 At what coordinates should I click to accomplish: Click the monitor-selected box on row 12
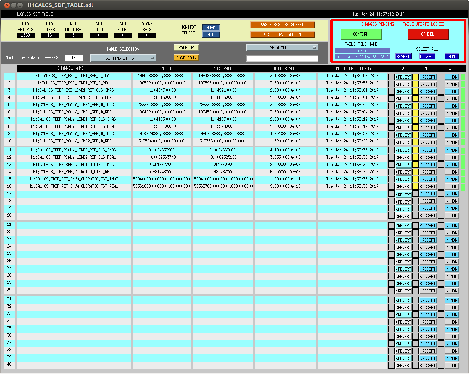(x=441, y=157)
